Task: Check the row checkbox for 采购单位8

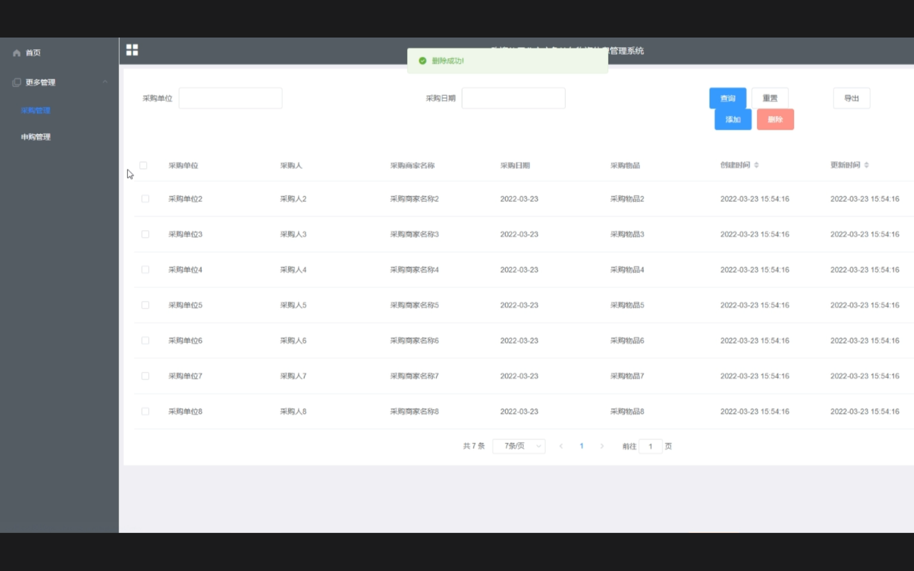Action: pos(145,411)
